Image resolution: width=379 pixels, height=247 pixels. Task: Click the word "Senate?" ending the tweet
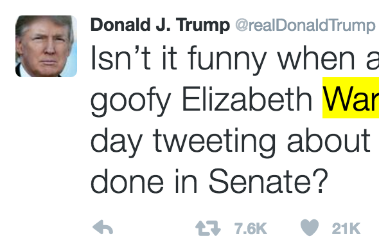[268, 181]
